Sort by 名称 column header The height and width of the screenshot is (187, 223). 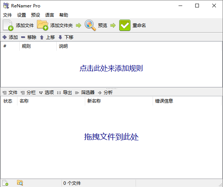pos(51,101)
